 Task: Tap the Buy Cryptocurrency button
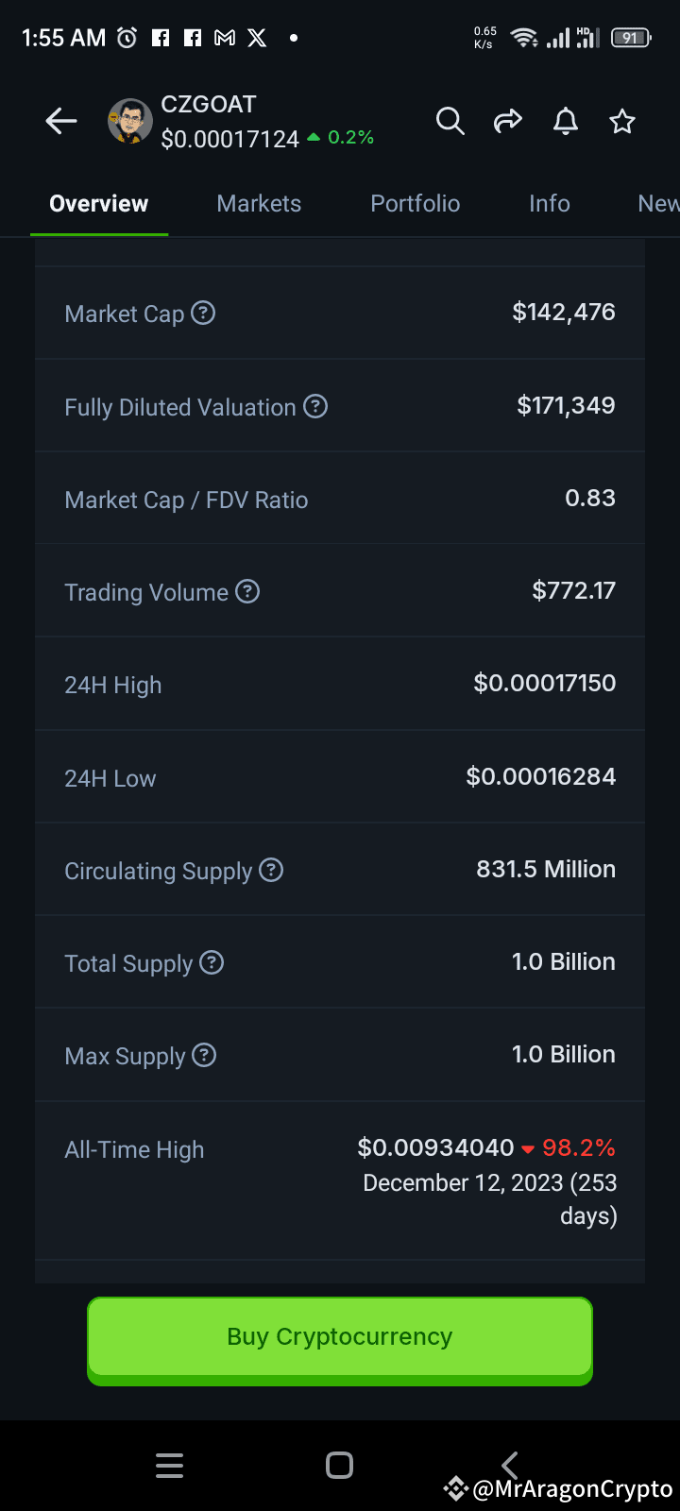click(340, 1340)
